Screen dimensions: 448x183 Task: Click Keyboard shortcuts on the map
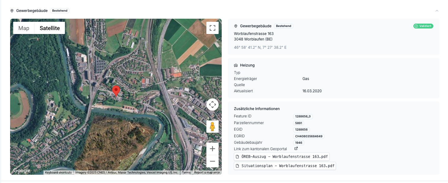58,173
